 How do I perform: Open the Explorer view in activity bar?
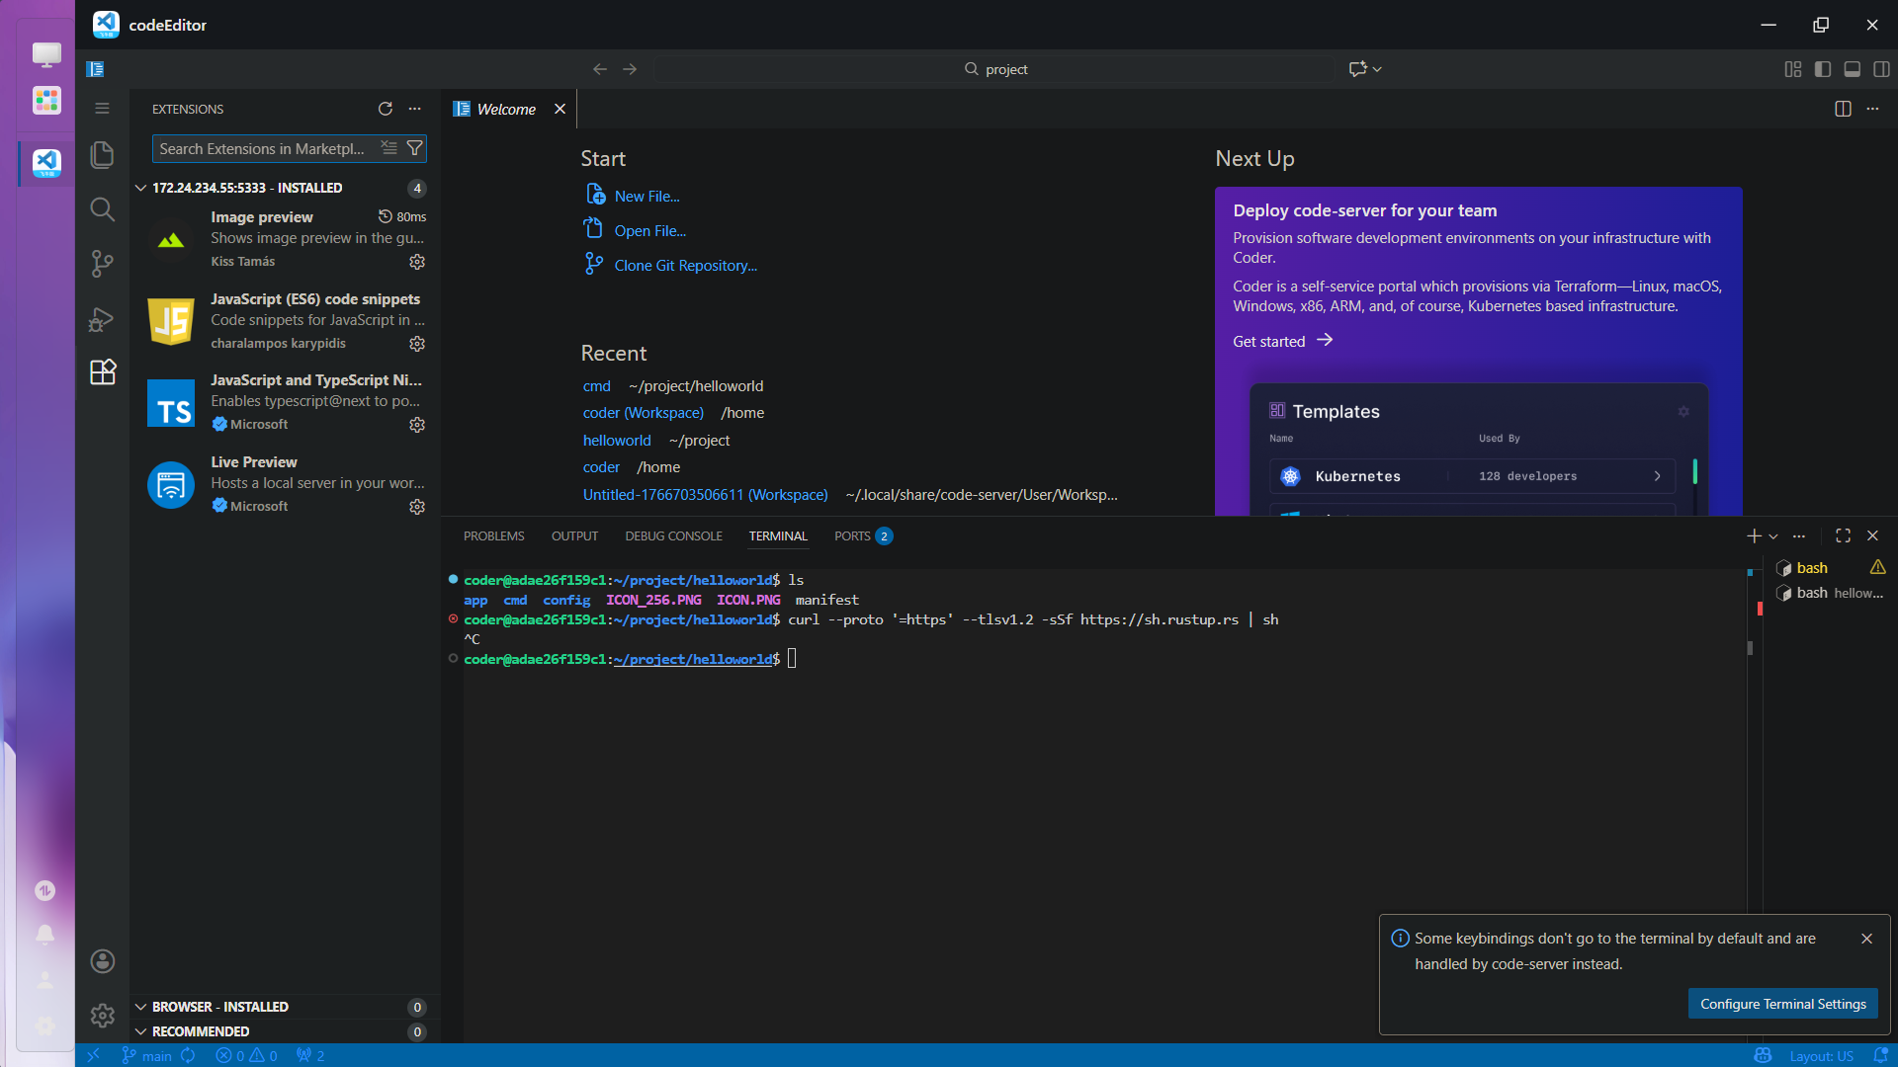(x=102, y=155)
